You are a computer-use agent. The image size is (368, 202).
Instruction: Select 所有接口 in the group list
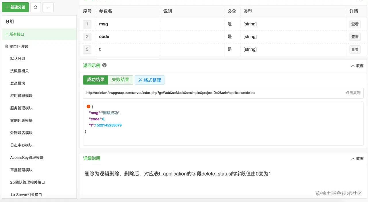(39, 34)
